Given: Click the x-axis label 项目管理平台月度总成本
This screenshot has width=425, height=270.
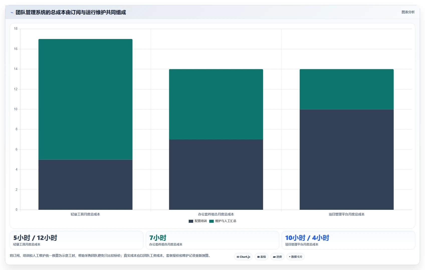Looking at the screenshot, I should click(x=347, y=214).
